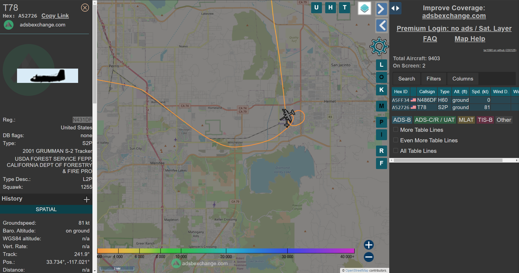
Task: Click the aircraft silhouette photo thumbnail
Action: click(x=48, y=76)
